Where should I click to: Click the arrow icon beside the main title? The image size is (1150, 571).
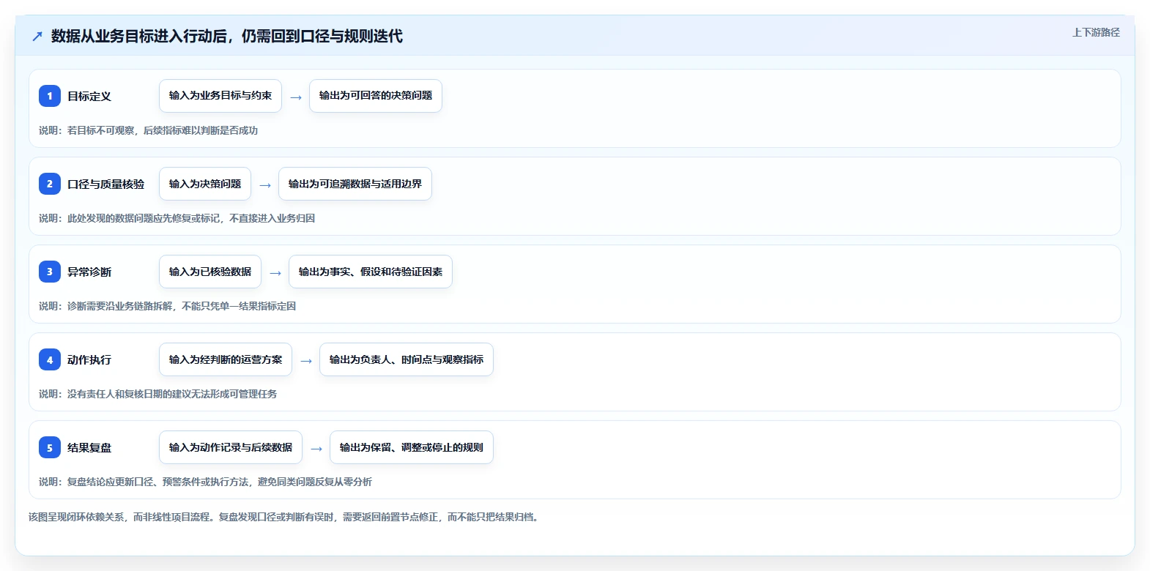pyautogui.click(x=37, y=36)
